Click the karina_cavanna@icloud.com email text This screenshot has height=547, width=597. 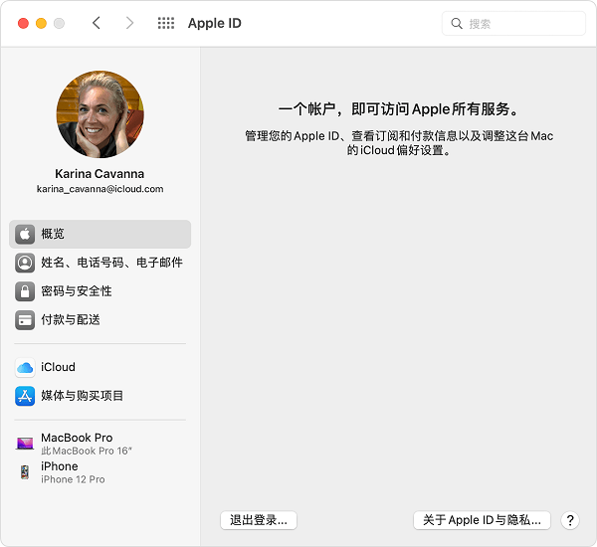click(x=100, y=189)
